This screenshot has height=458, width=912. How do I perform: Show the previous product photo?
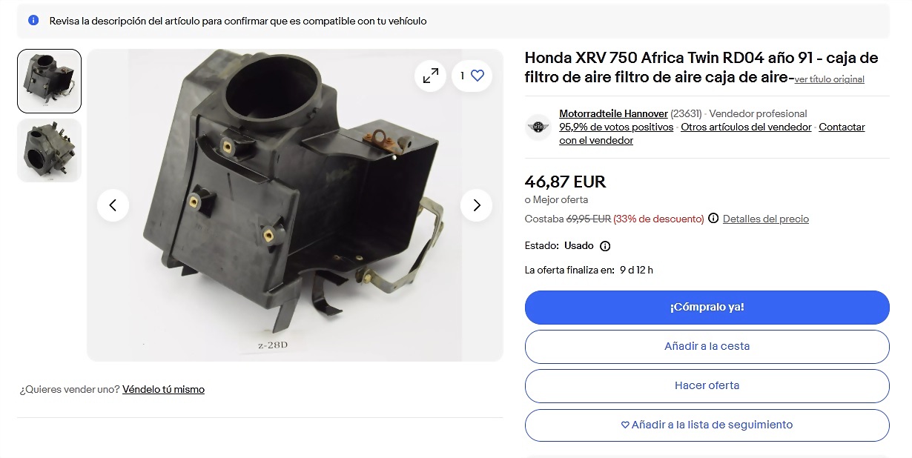113,205
